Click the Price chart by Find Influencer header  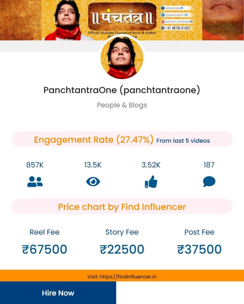click(122, 206)
